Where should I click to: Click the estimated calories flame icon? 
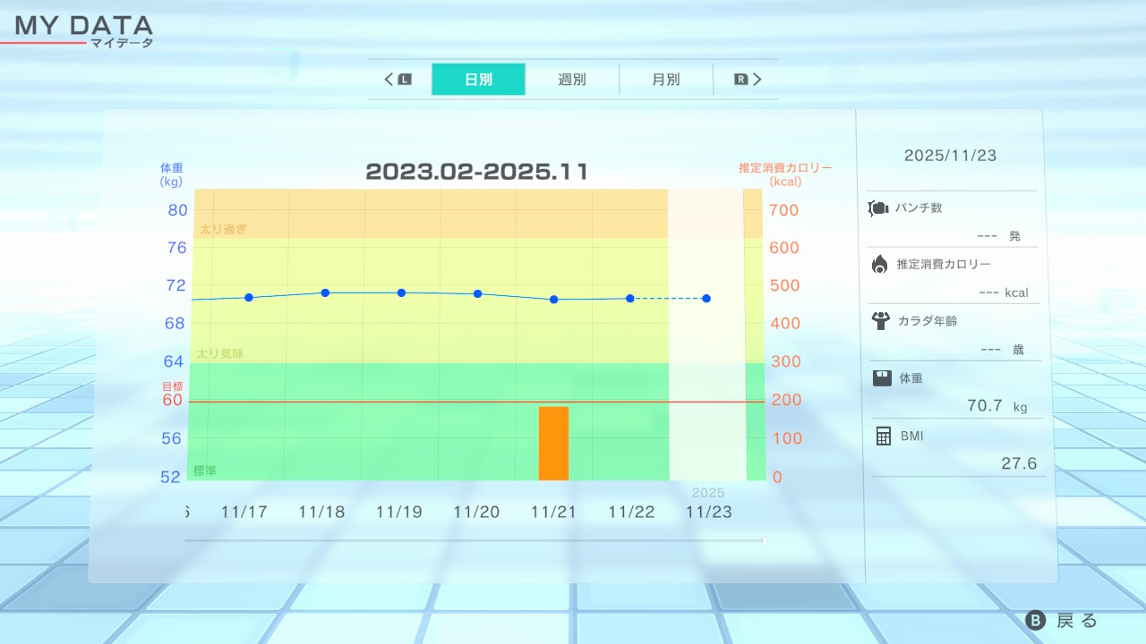click(x=880, y=264)
